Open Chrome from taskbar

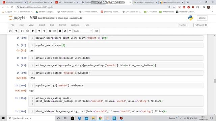point(100,118)
